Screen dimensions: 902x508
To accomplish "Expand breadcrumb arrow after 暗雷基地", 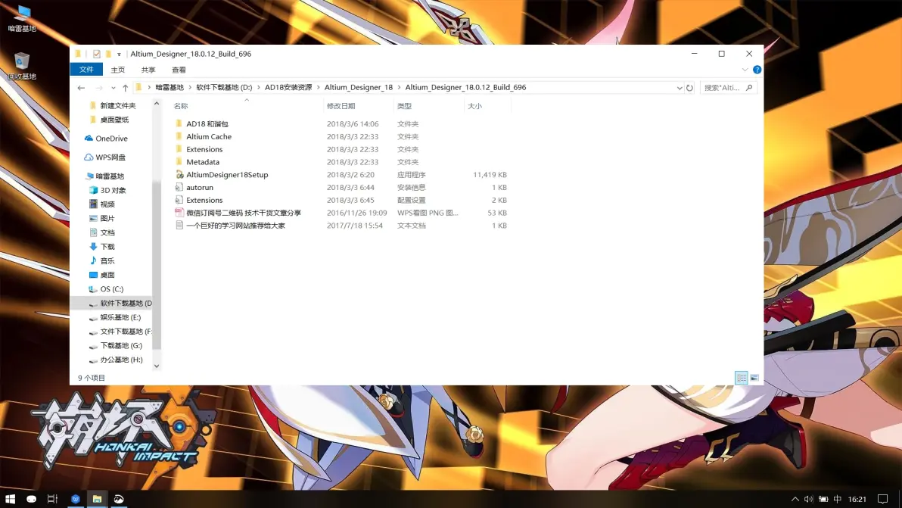I will (190, 88).
